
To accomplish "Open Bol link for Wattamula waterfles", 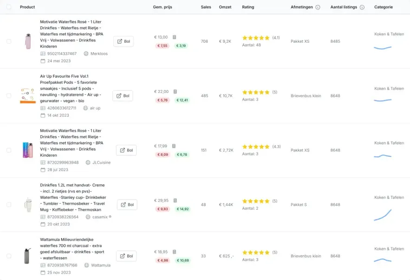I will pyautogui.click(x=126, y=256).
